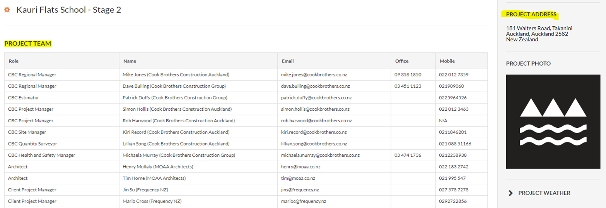Click mobile number 021 995 547

pos(452,179)
